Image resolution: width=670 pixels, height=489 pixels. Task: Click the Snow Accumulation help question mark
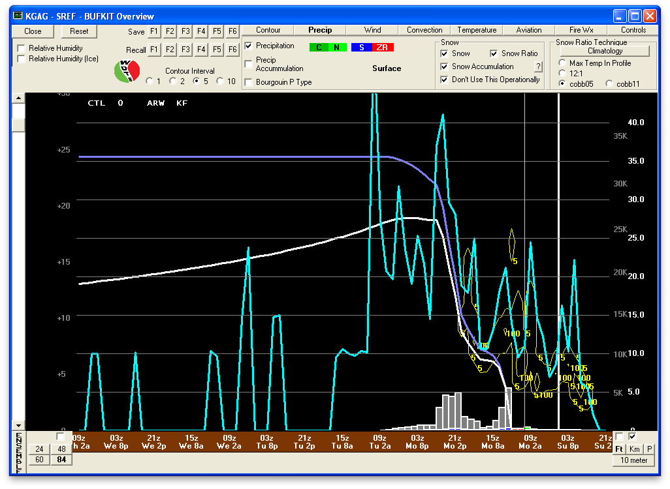pyautogui.click(x=538, y=67)
